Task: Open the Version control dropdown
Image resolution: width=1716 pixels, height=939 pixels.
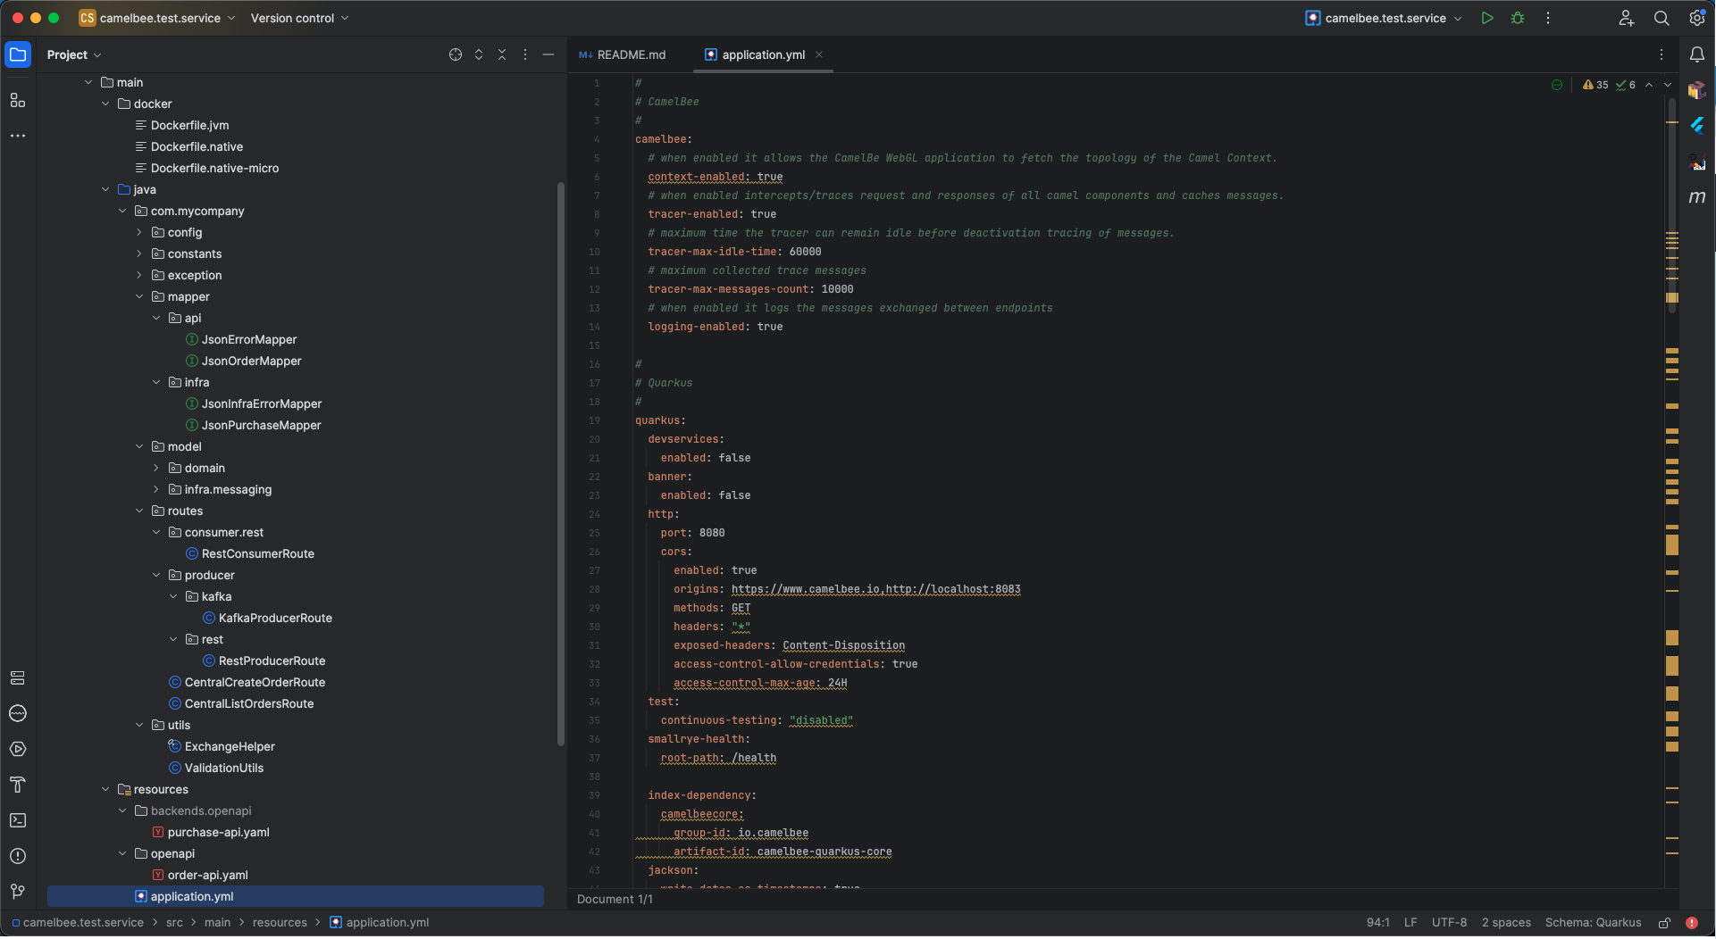Action: coord(299,18)
